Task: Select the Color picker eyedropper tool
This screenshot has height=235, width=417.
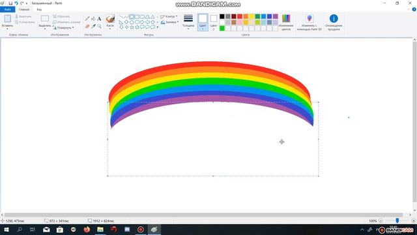Action: point(93,26)
